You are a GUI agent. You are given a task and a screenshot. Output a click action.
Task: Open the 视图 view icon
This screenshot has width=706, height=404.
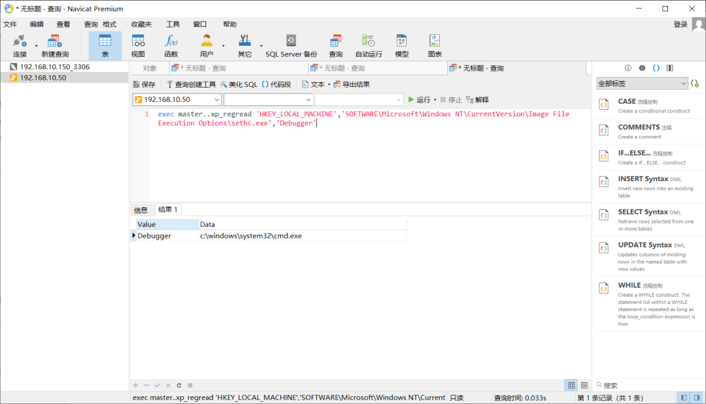point(138,46)
